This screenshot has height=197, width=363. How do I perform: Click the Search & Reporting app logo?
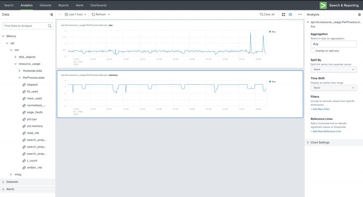[323, 5]
